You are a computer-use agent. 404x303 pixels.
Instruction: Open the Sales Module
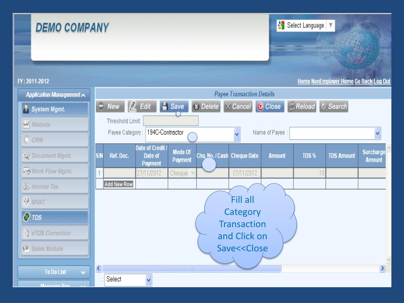pos(55,249)
